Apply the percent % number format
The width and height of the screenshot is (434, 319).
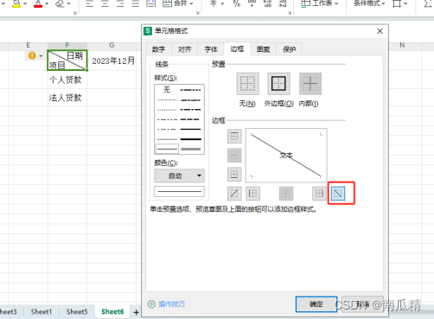tap(237, 3)
